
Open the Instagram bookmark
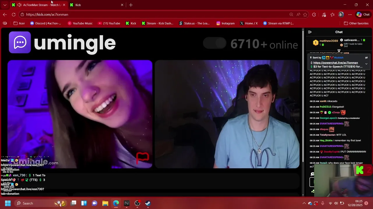(225, 23)
